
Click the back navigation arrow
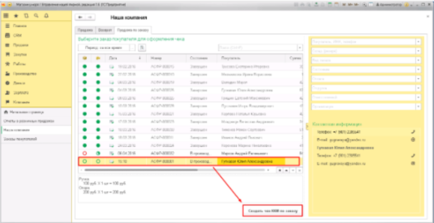80,18
